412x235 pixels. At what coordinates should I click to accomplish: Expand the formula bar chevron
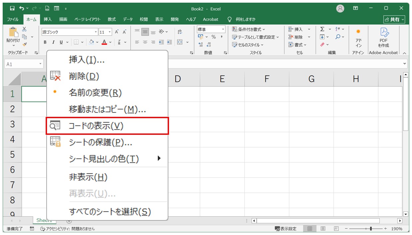coord(405,64)
